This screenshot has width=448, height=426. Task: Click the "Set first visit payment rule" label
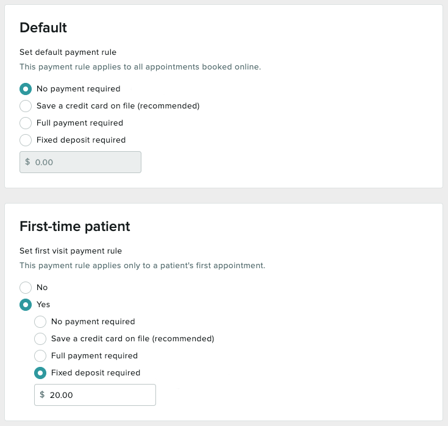71,250
